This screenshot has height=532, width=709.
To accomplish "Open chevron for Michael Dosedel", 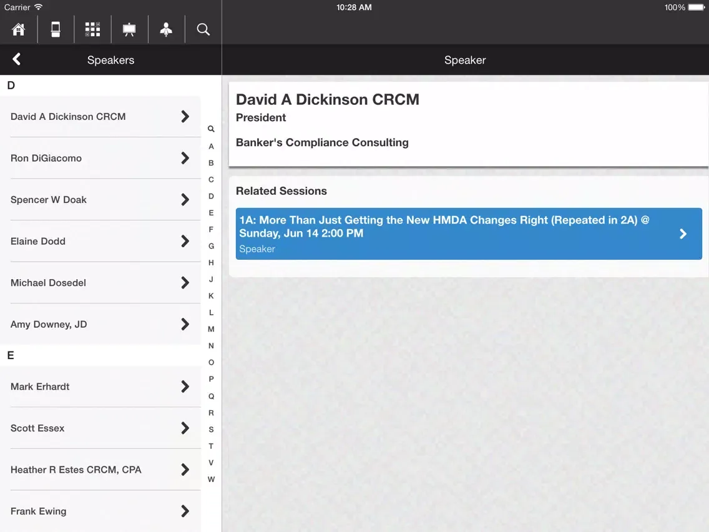I will [185, 283].
